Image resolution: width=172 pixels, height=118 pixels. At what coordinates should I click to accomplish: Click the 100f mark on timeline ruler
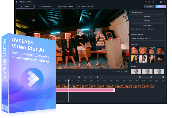[x=104, y=81]
